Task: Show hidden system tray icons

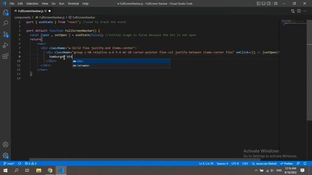Action: (x=256, y=171)
